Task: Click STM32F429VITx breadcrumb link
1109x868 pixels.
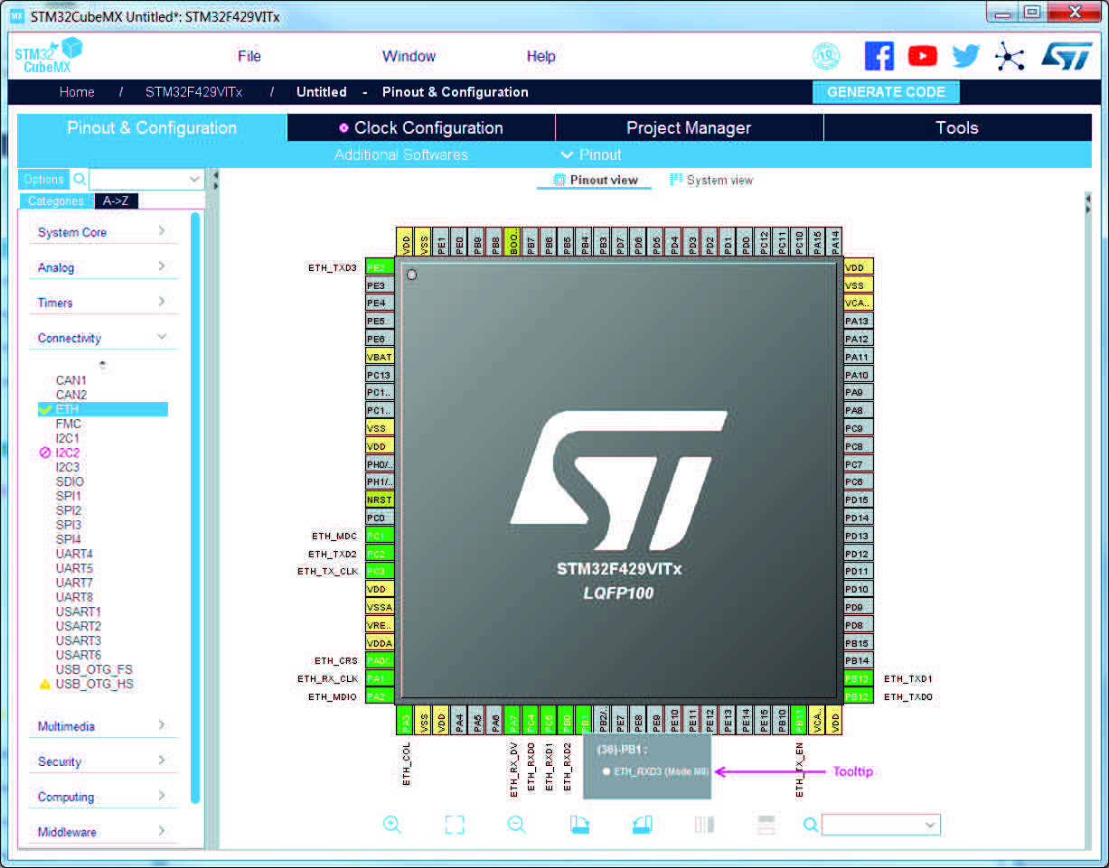Action: tap(194, 92)
